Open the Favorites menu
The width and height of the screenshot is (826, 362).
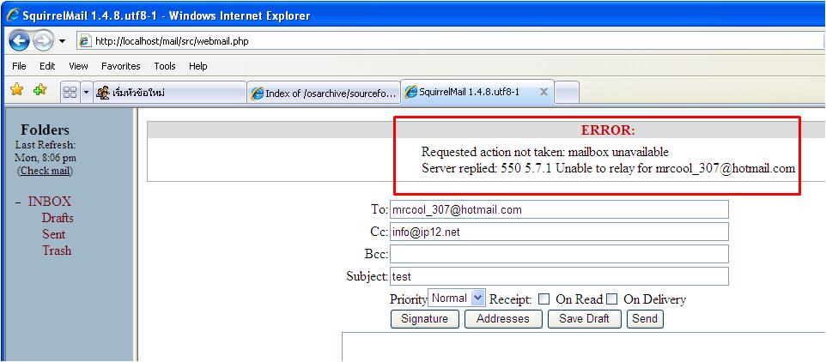point(120,66)
